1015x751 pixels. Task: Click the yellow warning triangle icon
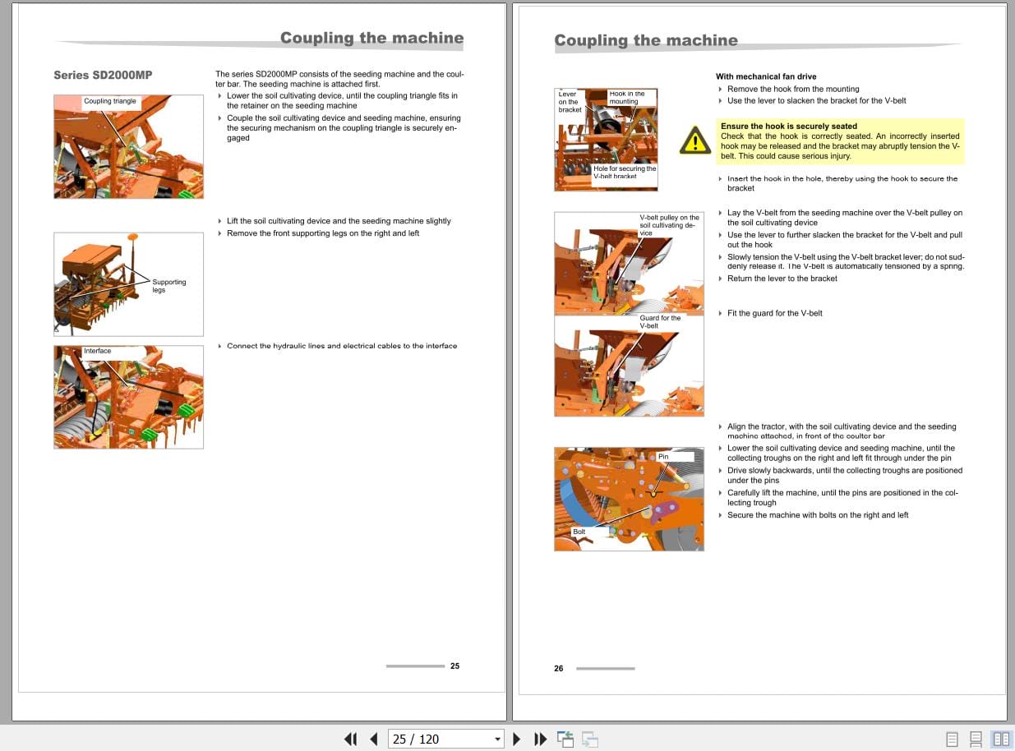tap(695, 141)
